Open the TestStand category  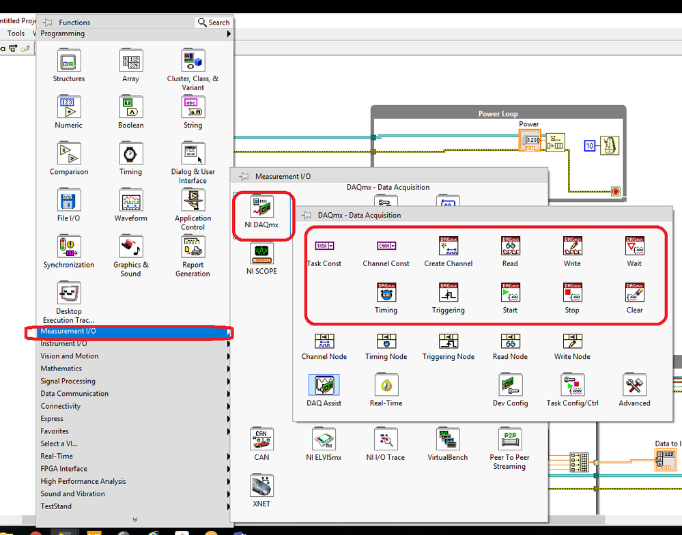tap(135, 507)
